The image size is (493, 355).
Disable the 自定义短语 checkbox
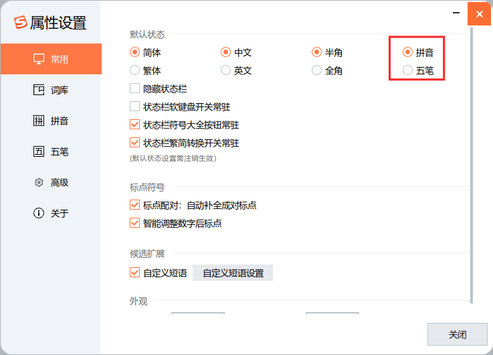point(134,272)
